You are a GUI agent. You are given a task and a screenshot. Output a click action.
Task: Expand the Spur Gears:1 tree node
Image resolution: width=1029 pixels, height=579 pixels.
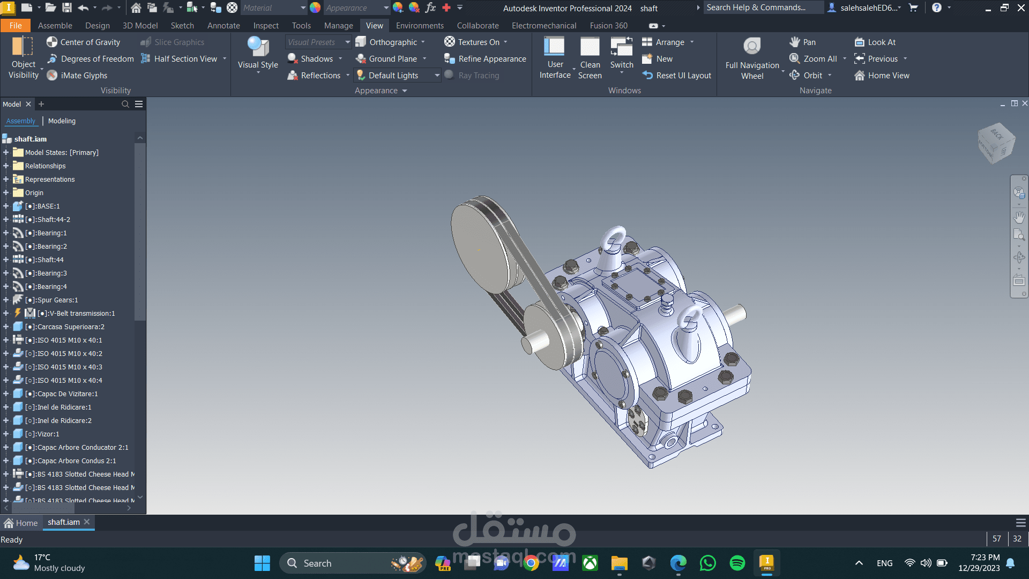coord(6,300)
